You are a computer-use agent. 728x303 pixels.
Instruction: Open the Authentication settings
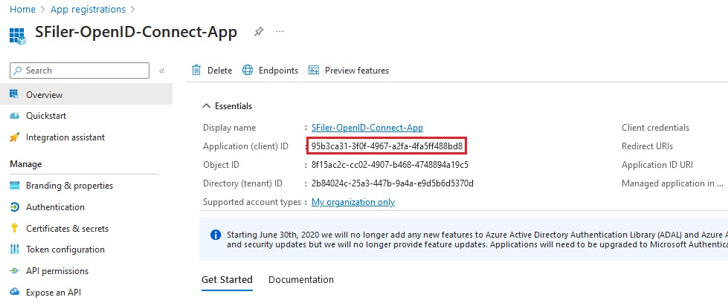click(x=55, y=207)
